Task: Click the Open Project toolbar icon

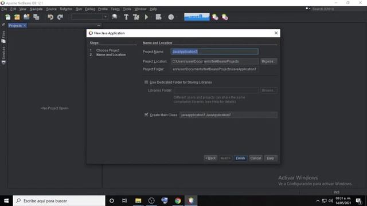Action: coord(26,17)
